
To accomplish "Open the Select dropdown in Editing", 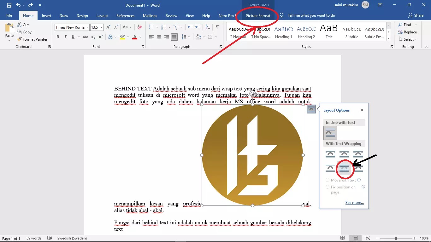I will click(407, 39).
